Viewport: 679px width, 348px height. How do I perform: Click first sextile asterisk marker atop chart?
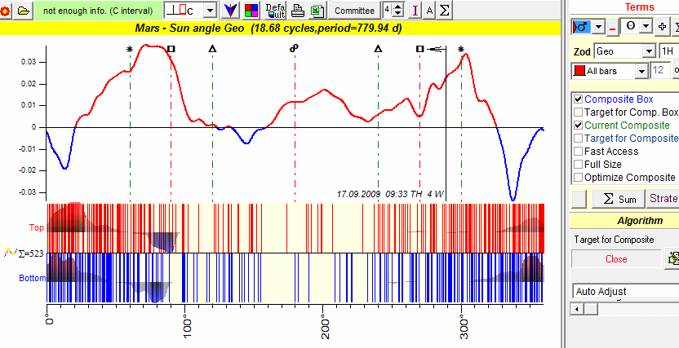pyautogui.click(x=130, y=49)
